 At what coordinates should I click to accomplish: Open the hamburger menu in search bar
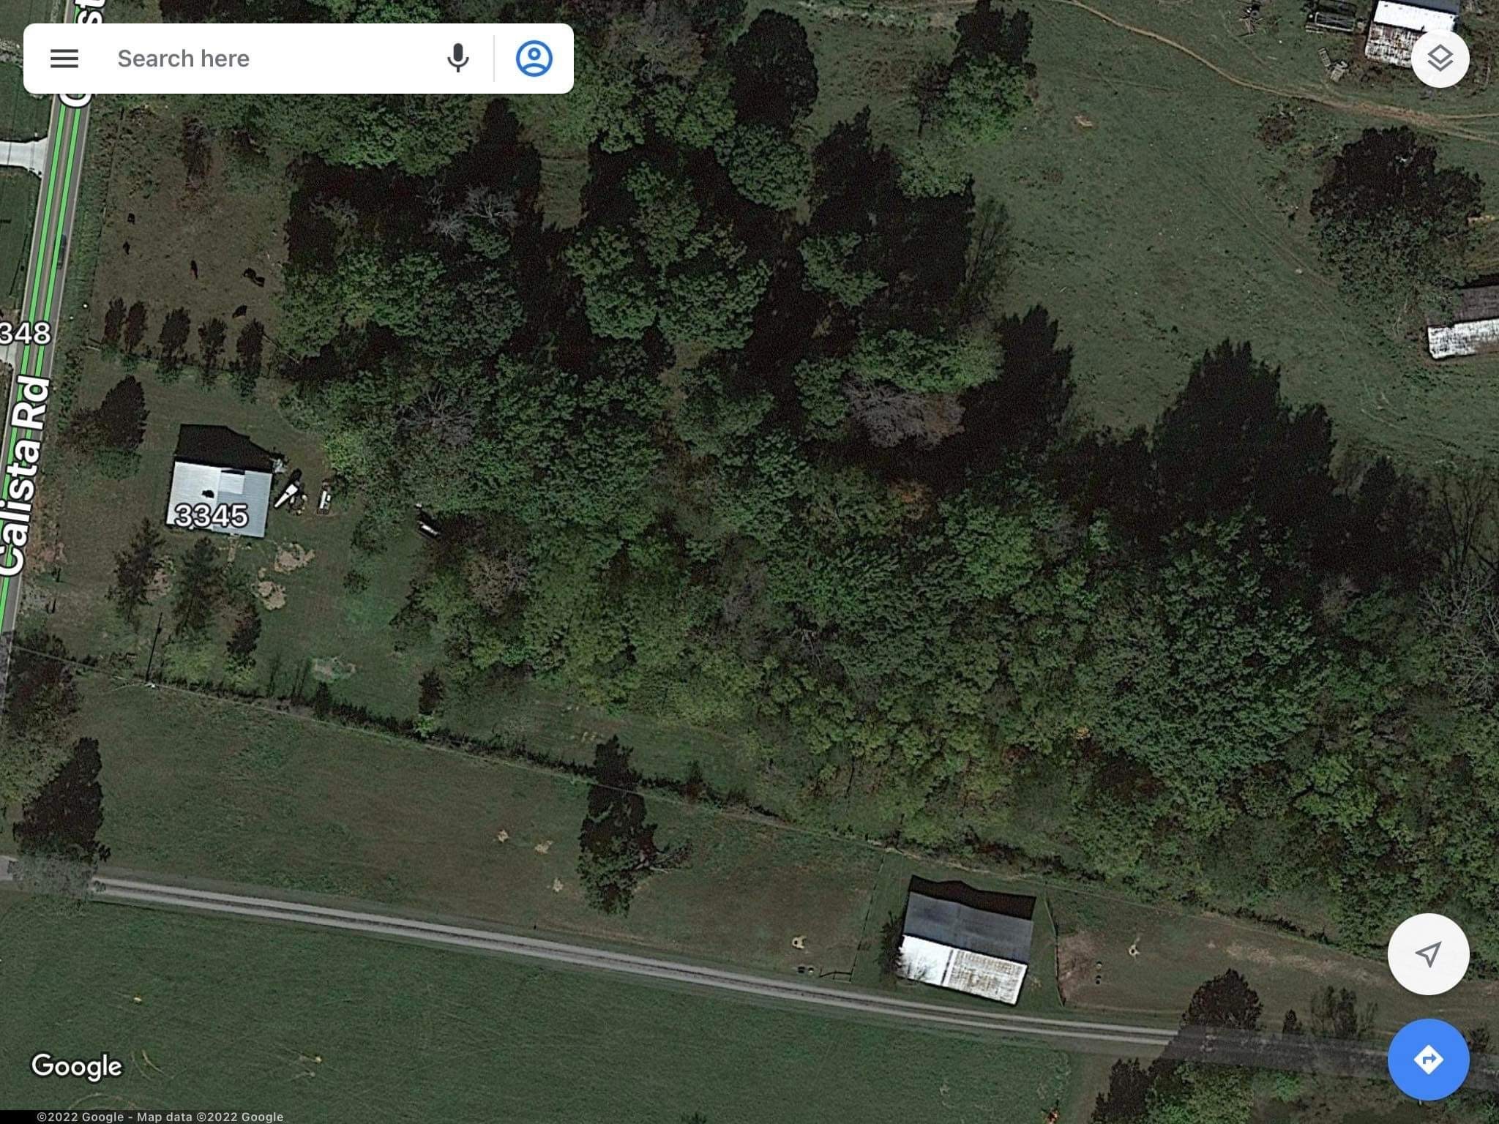click(x=64, y=59)
